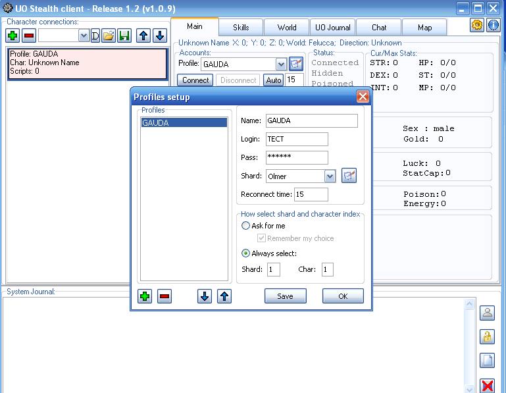Click the red X icon beside journal
506x393 pixels.
tap(487, 386)
